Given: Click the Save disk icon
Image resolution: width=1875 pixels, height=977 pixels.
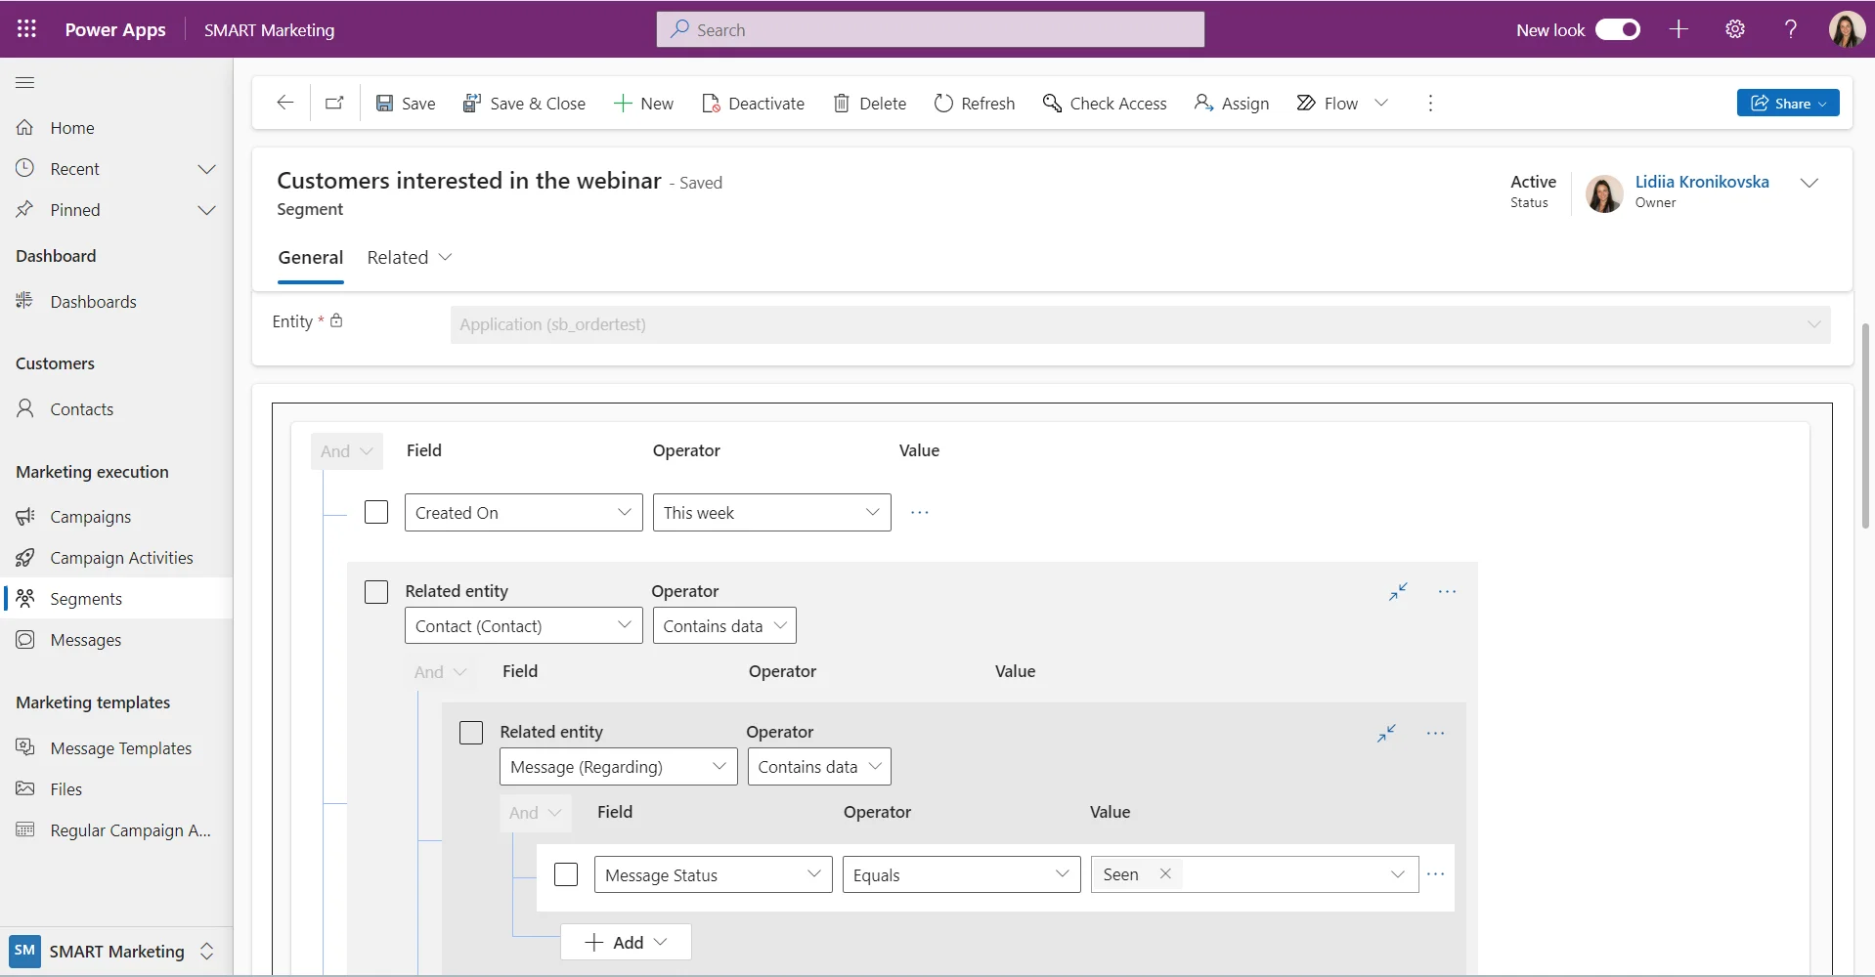Looking at the screenshot, I should pos(385,104).
